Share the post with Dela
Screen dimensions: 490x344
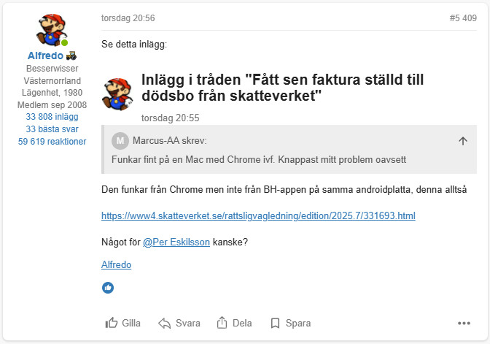pos(234,323)
